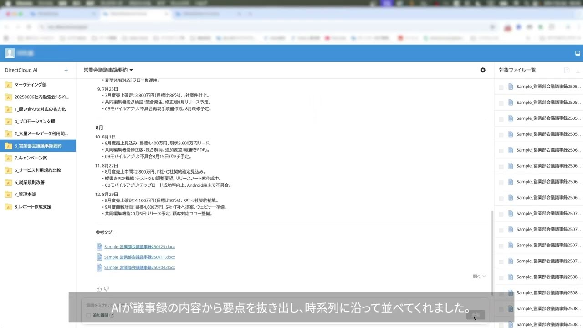This screenshot has width=583, height=328.
Task: Click the bullet 8月度売上中間:2,800万円
Action: [154, 172]
